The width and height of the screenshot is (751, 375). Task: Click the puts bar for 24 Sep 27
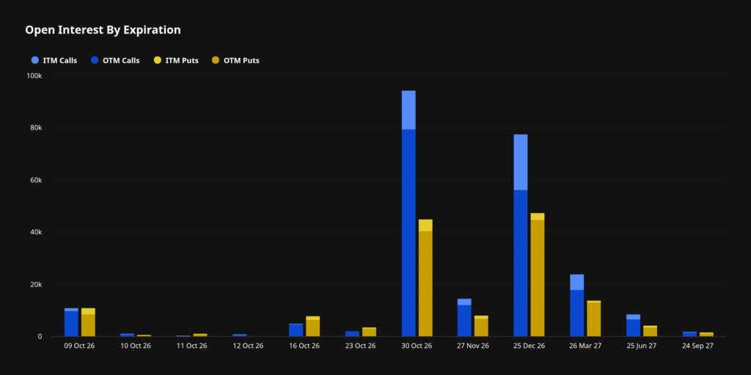click(x=706, y=334)
